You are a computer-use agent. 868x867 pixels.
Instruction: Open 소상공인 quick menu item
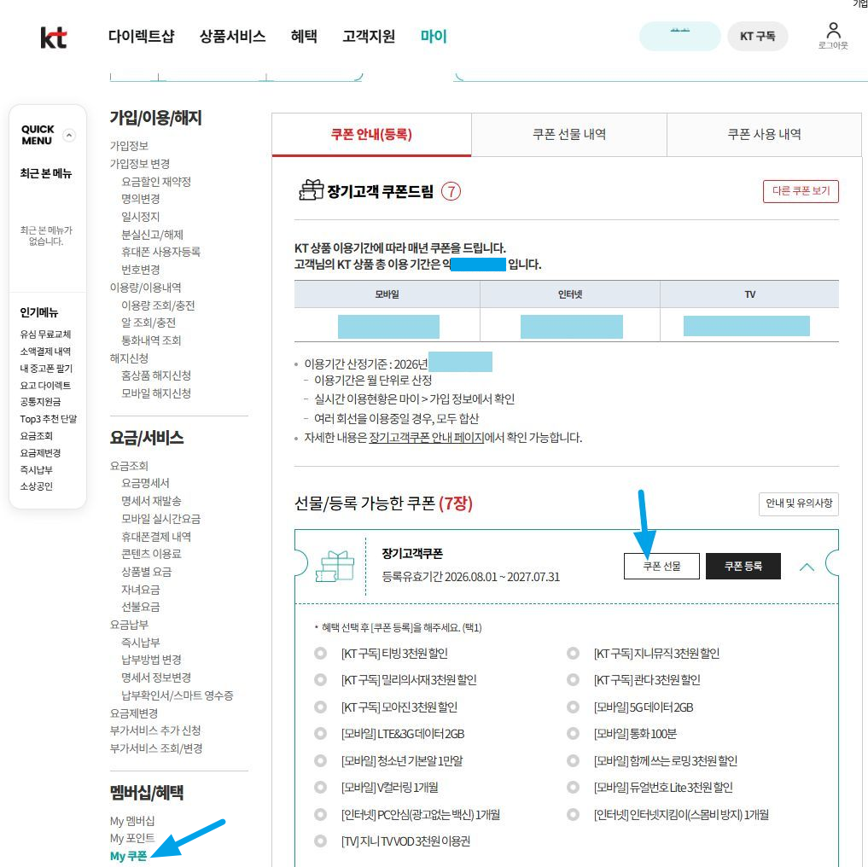point(36,486)
